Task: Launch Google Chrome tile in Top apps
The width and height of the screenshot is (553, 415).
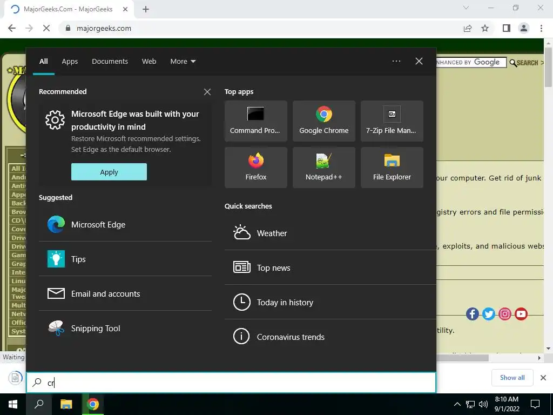Action: point(324,121)
